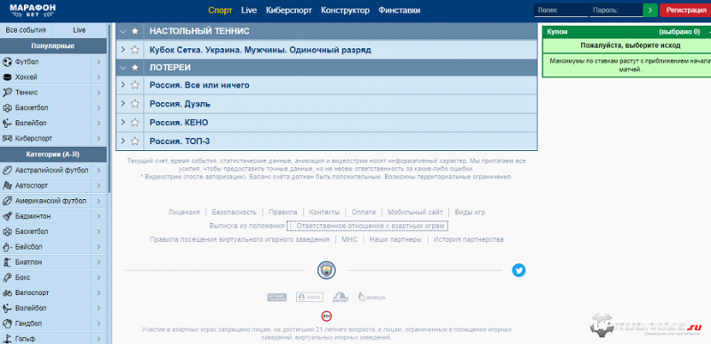Toggle favorite star for Россия. ТОП-3
711x344 pixels.
[135, 141]
